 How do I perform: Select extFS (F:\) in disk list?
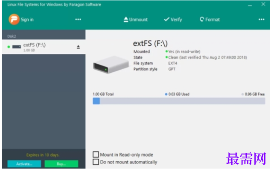(x=44, y=47)
